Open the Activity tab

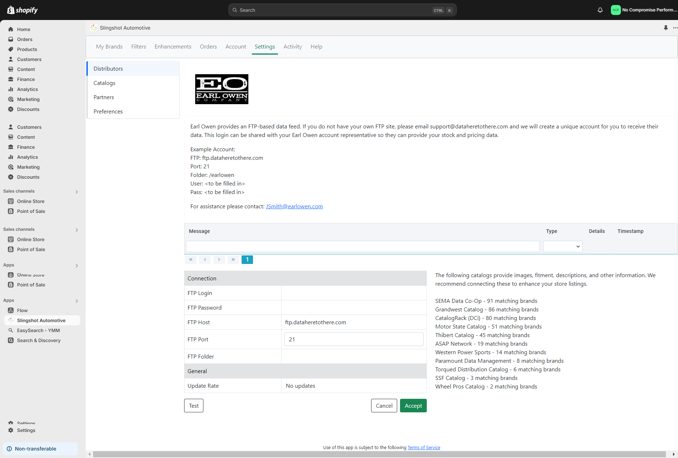(x=293, y=47)
